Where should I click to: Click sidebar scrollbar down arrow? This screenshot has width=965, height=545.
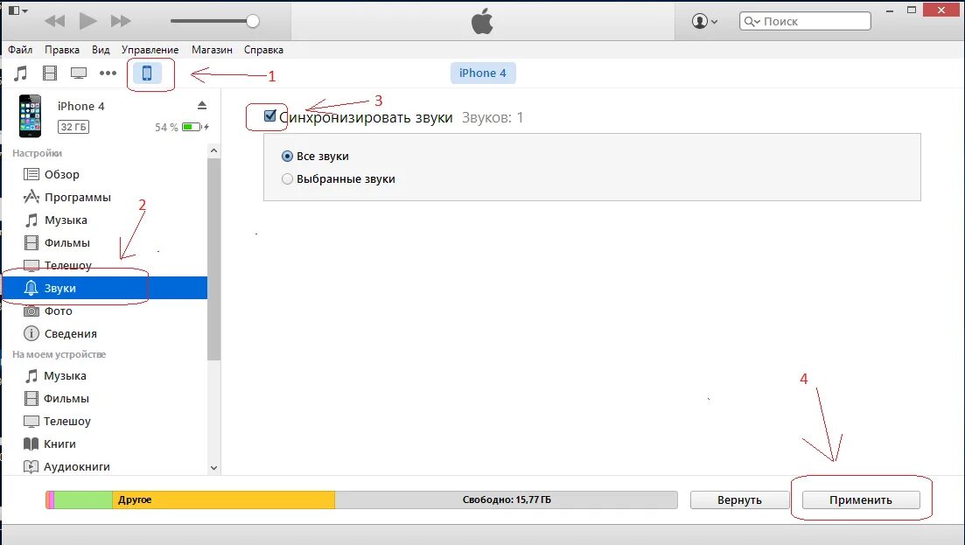pyautogui.click(x=213, y=467)
